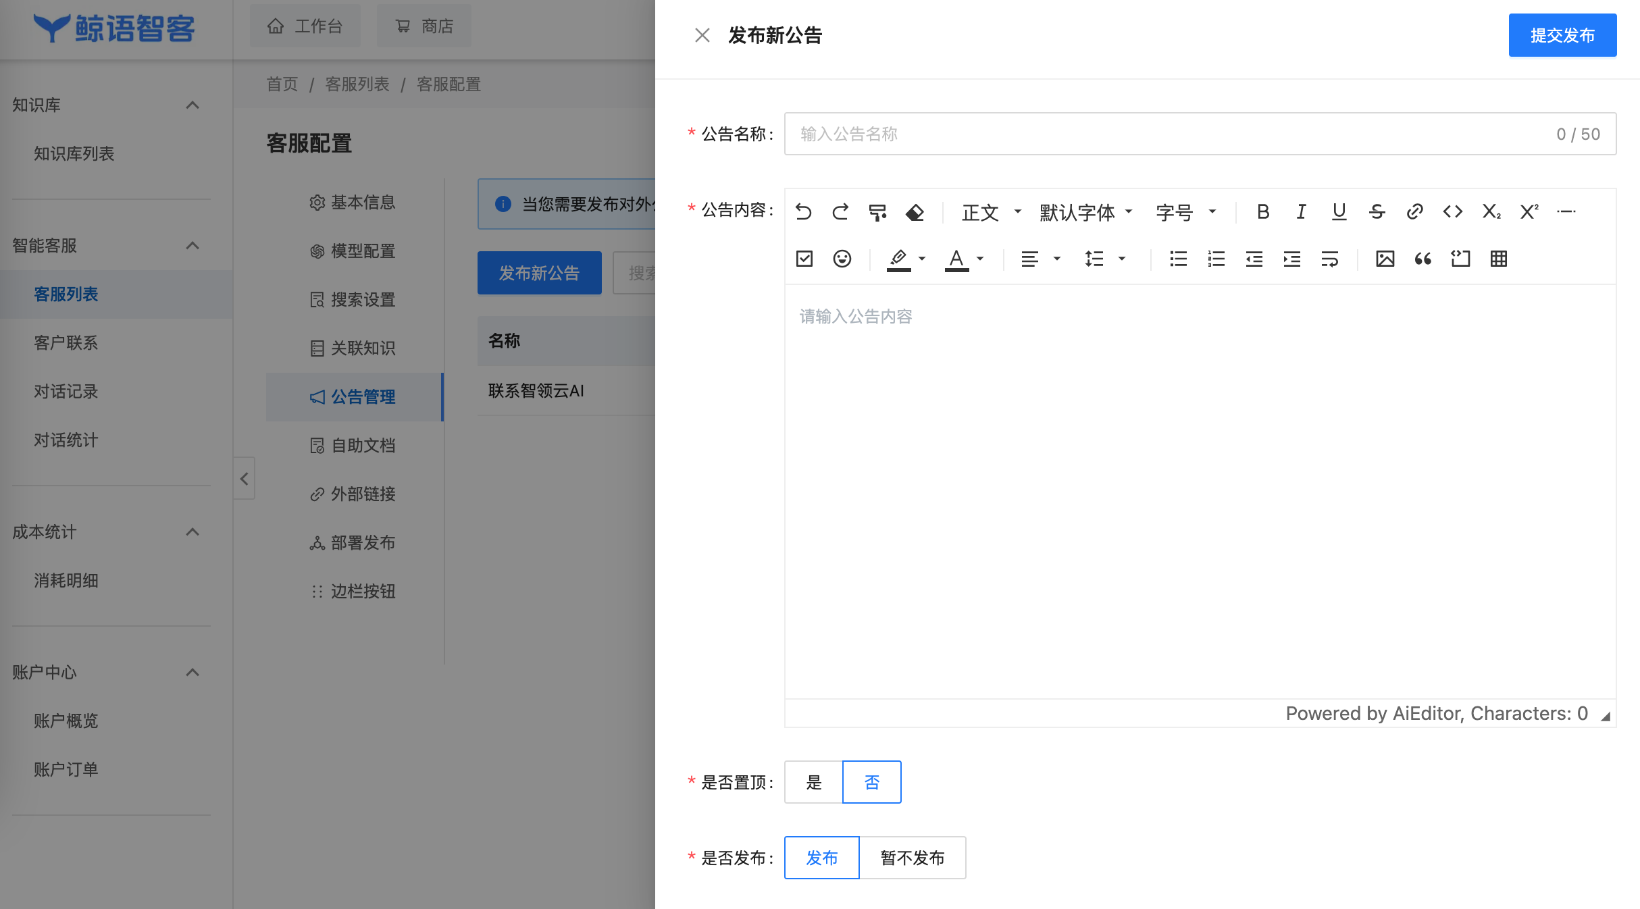Collapse the 账户中心 sidebar section
1640x909 pixels.
[x=193, y=673]
